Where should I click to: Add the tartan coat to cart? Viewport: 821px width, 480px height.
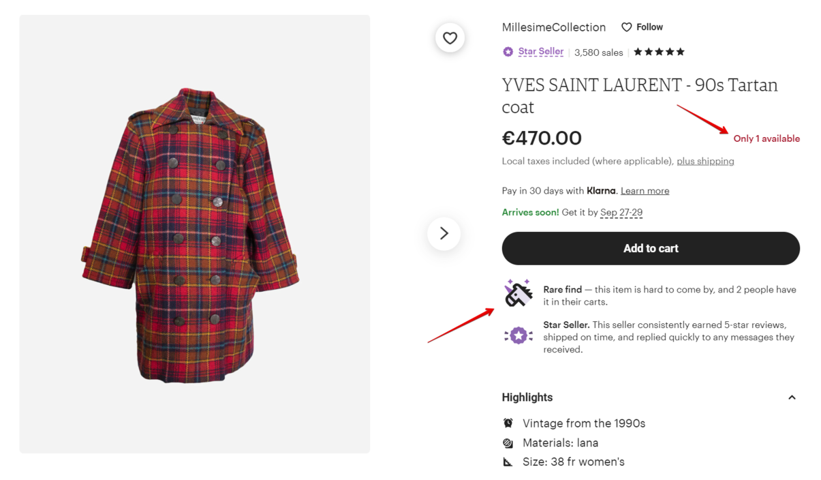tap(651, 248)
